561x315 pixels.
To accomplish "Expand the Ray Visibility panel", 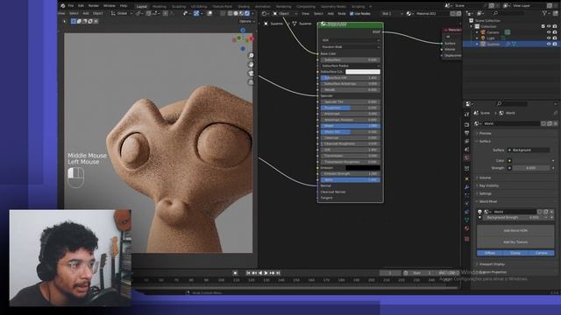I will point(488,185).
